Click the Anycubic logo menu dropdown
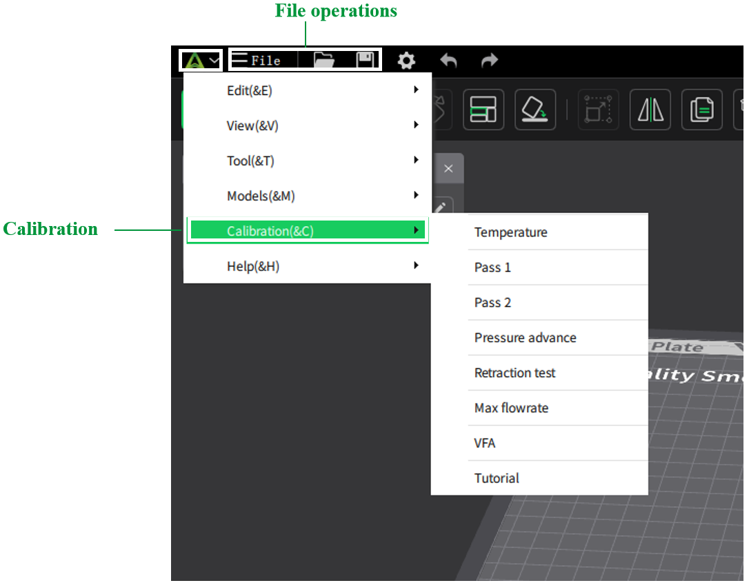Viewport: 749px width, 583px height. tap(201, 61)
